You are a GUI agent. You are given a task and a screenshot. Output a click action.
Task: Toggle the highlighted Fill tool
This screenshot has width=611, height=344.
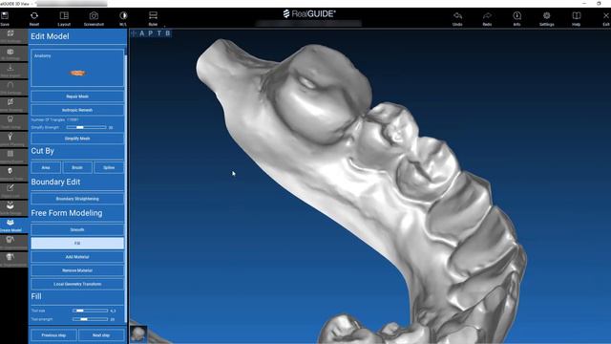tap(77, 243)
